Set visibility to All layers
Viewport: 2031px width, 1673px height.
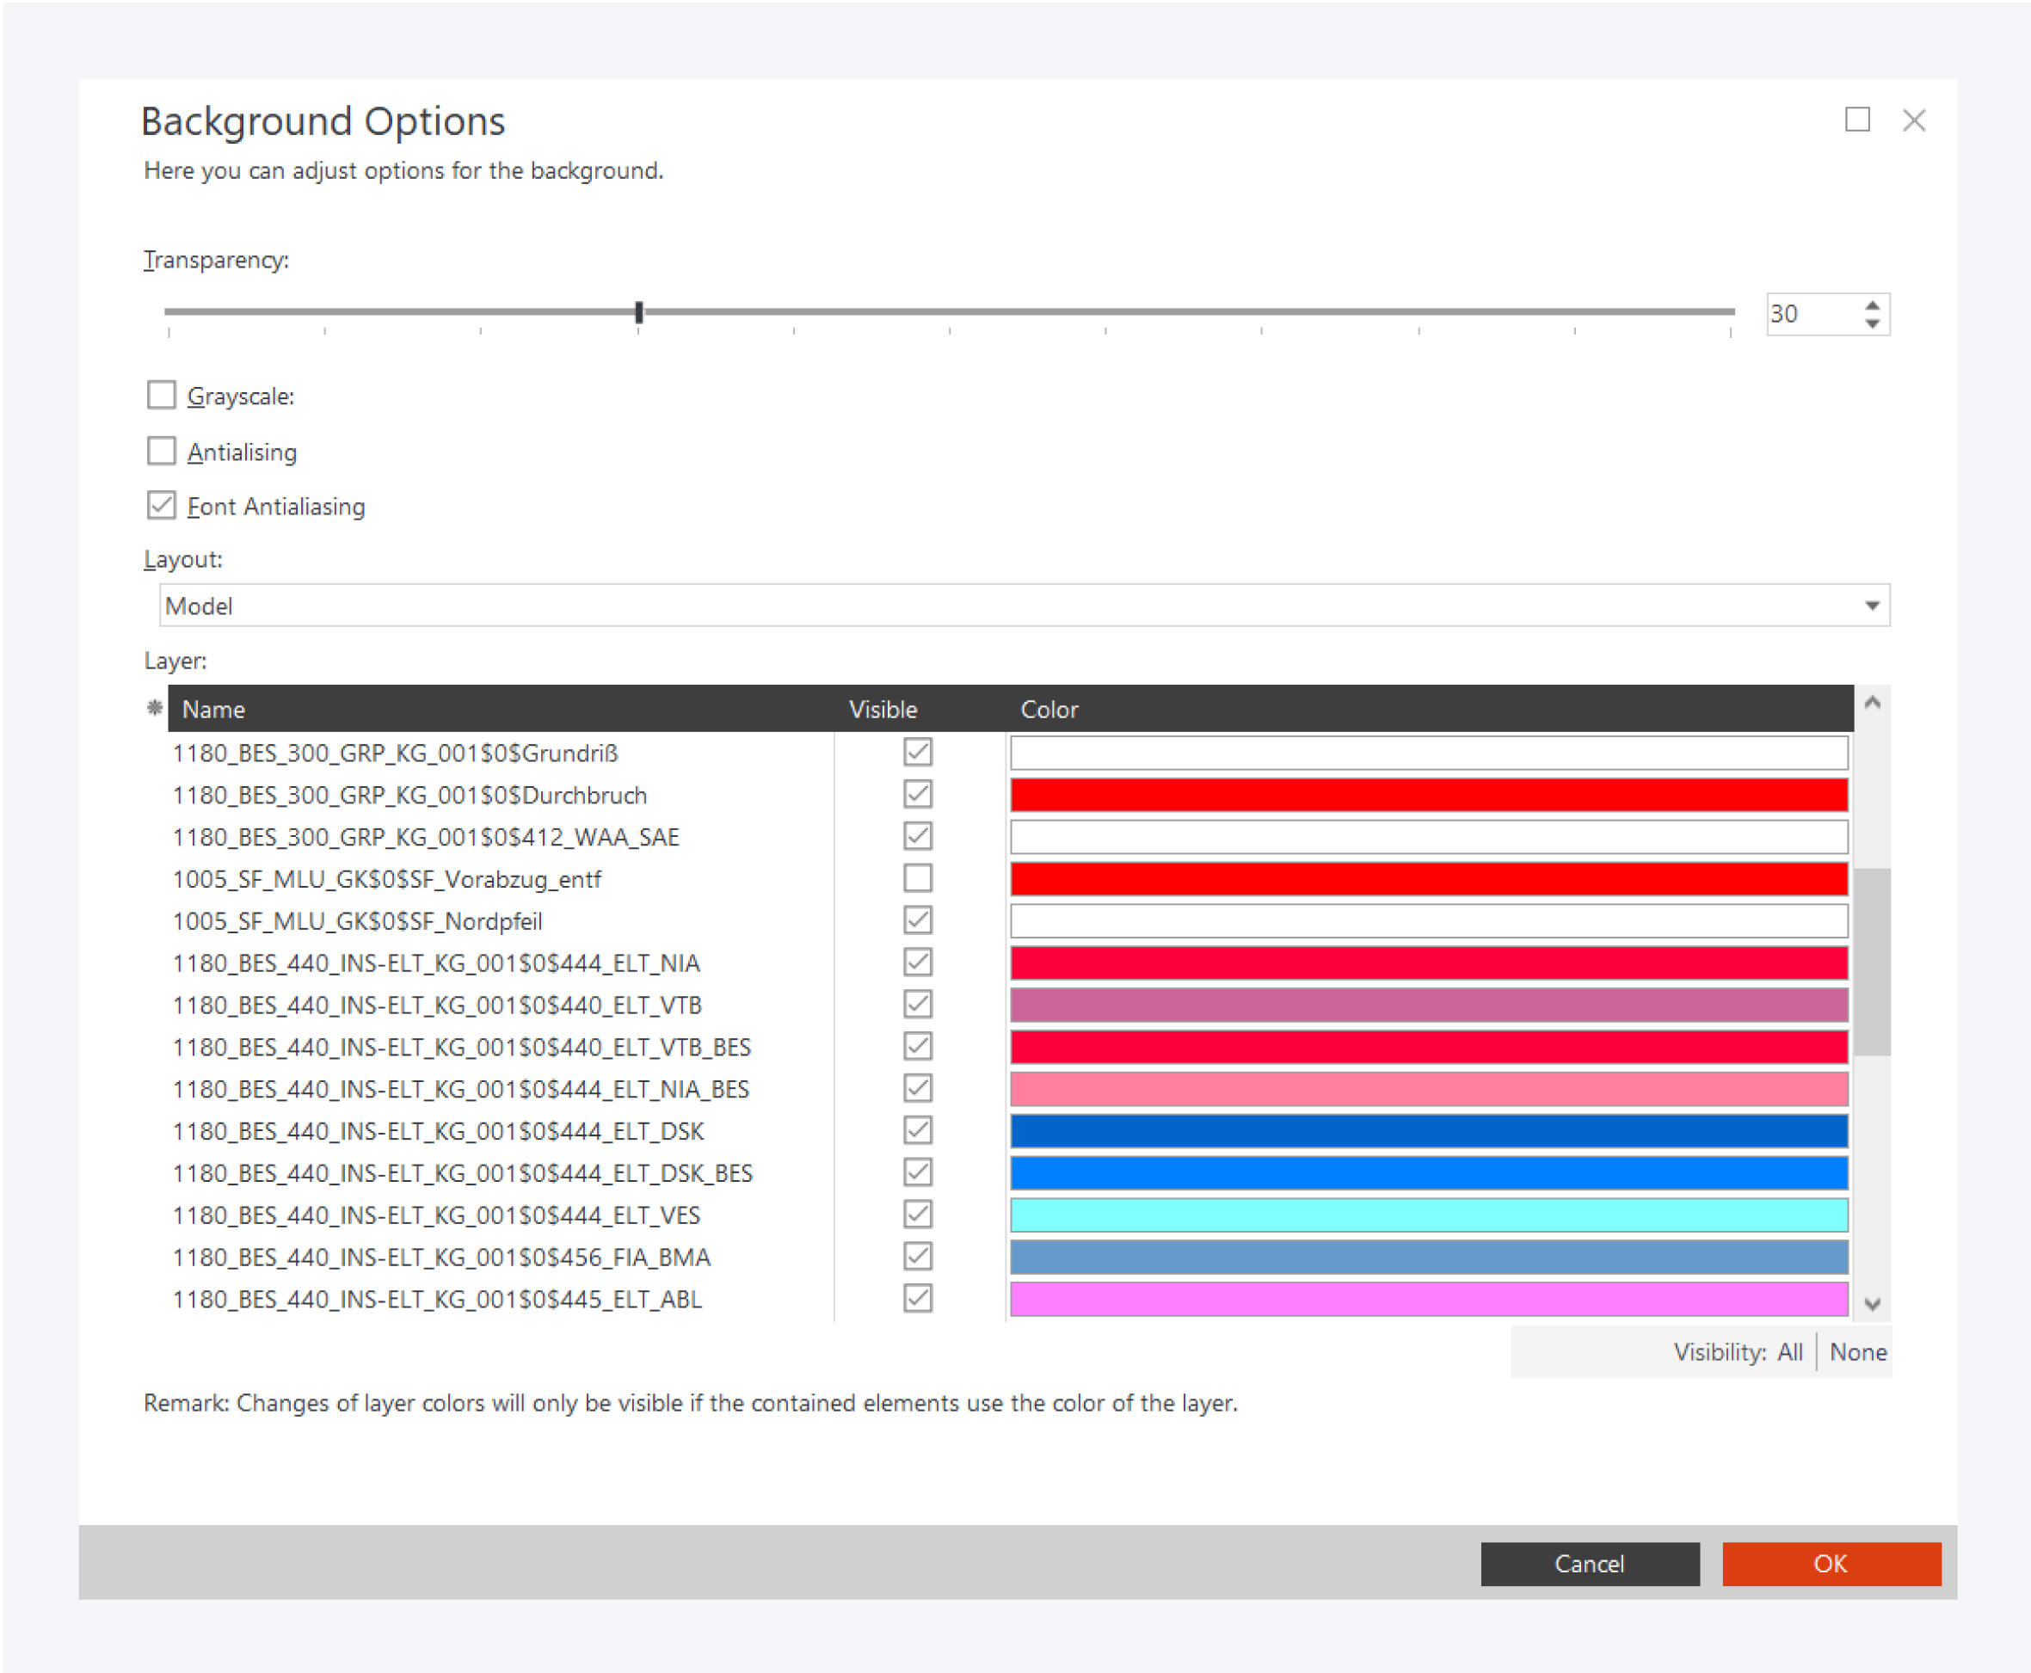pyautogui.click(x=1789, y=1352)
